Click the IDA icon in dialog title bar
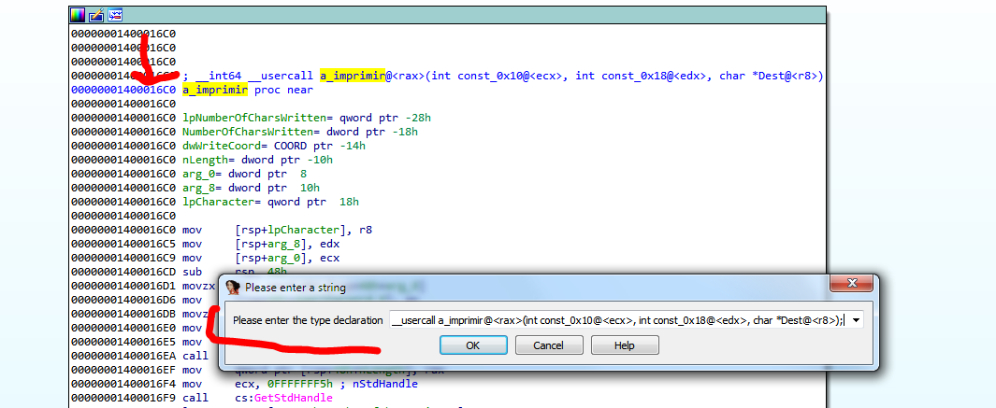 click(x=234, y=288)
